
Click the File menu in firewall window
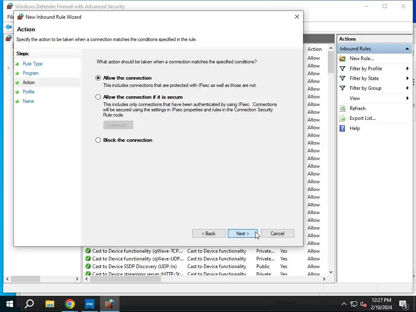point(10,17)
